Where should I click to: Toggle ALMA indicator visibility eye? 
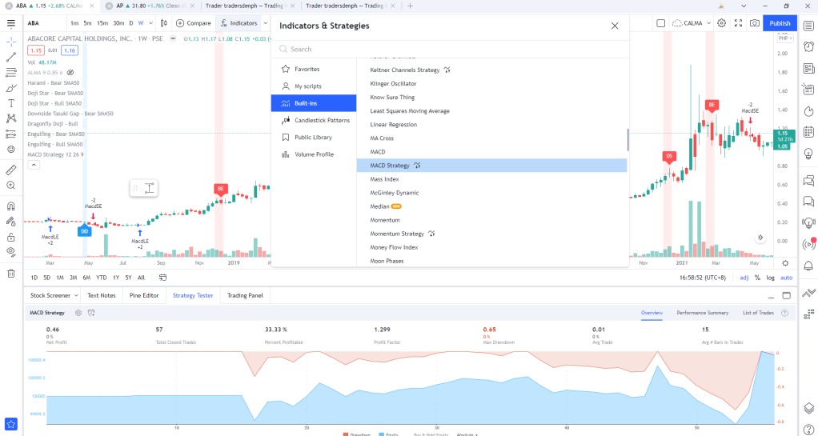[71, 73]
